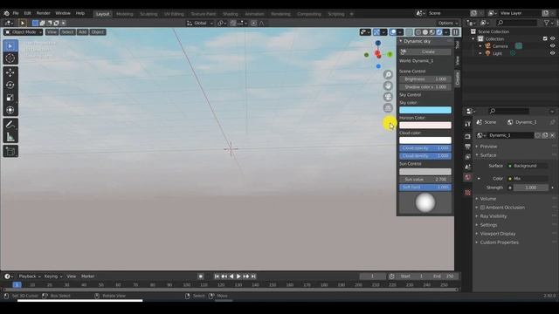Hide the Camera object in outliner
Image resolution: width=559 pixels, height=314 pixels.
click(552, 46)
